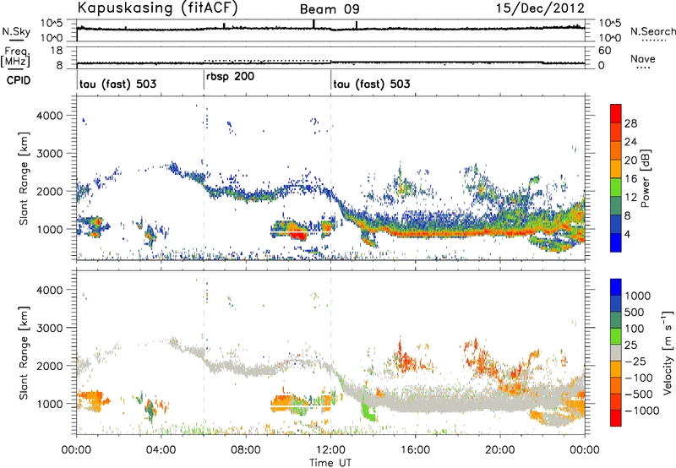Pick the light green 12-16 dB power swatch

point(616,188)
